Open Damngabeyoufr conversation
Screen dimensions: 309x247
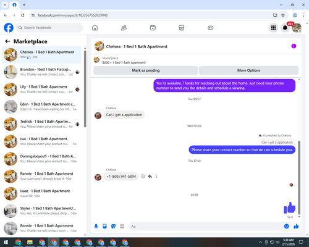pyautogui.click(x=41, y=159)
